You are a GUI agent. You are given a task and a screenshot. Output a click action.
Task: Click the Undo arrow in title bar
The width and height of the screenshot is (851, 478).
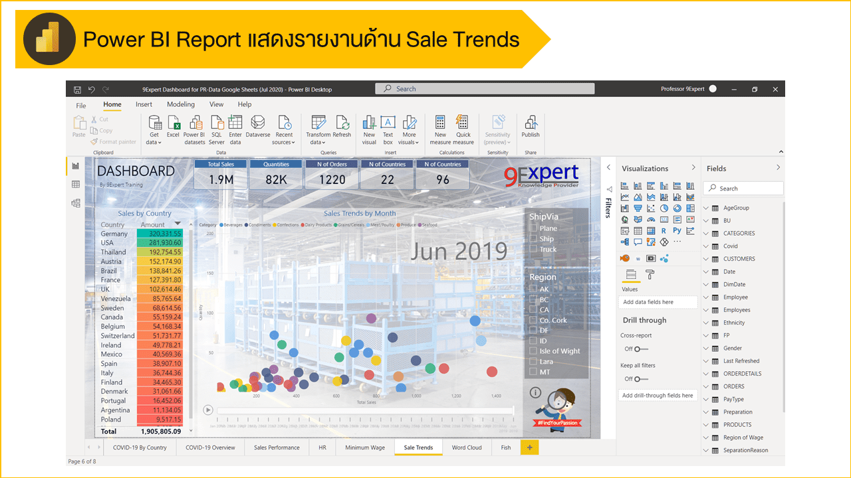click(92, 89)
